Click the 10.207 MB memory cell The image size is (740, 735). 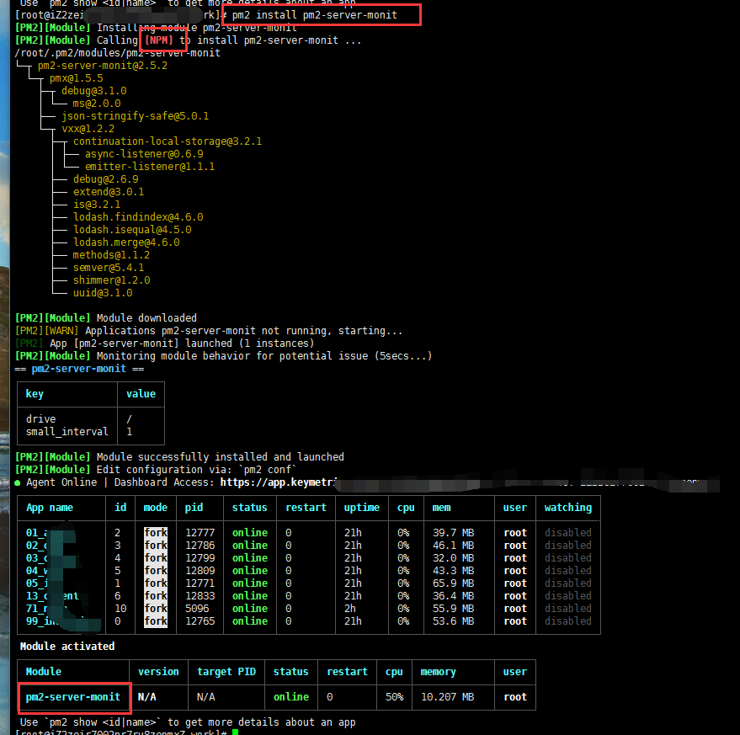click(x=447, y=697)
